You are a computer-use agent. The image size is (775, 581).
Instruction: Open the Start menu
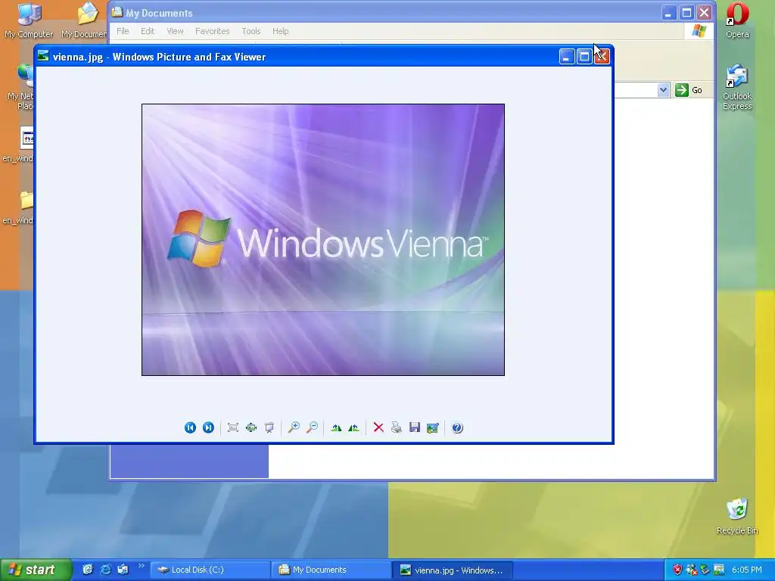point(36,570)
